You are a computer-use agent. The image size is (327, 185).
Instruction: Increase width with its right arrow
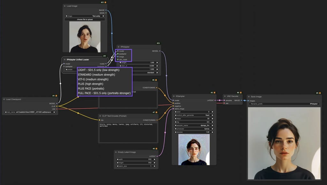[x=155, y=160]
